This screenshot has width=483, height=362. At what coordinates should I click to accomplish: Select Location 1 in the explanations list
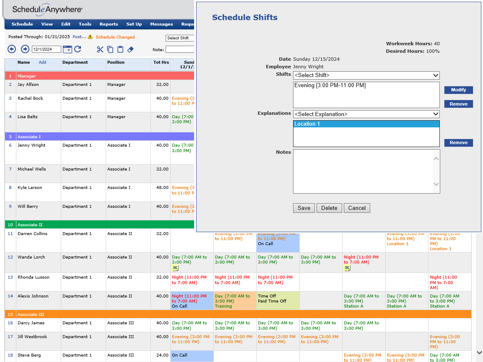pos(366,124)
